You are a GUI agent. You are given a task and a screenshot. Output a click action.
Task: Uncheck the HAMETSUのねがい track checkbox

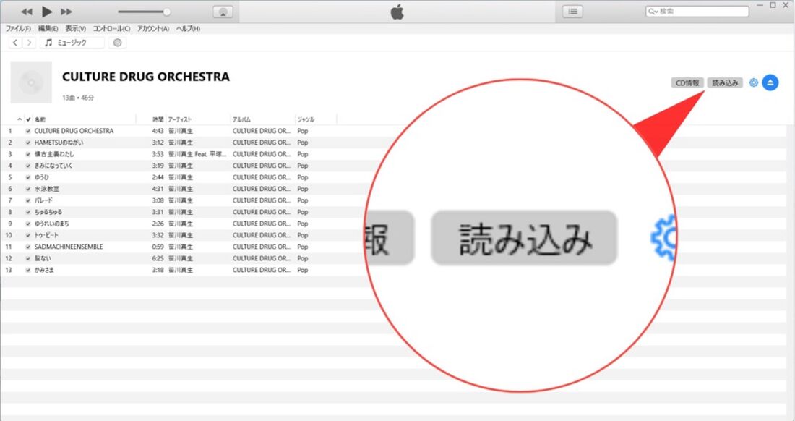pos(28,143)
